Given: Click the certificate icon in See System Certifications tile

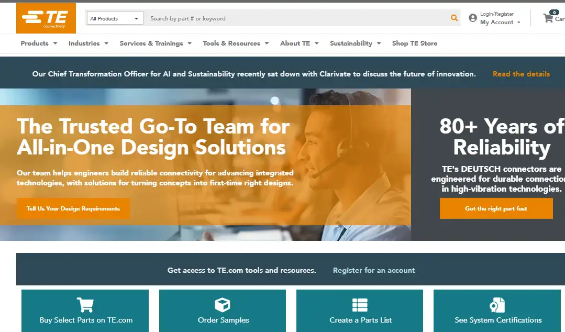Looking at the screenshot, I should point(497,305).
